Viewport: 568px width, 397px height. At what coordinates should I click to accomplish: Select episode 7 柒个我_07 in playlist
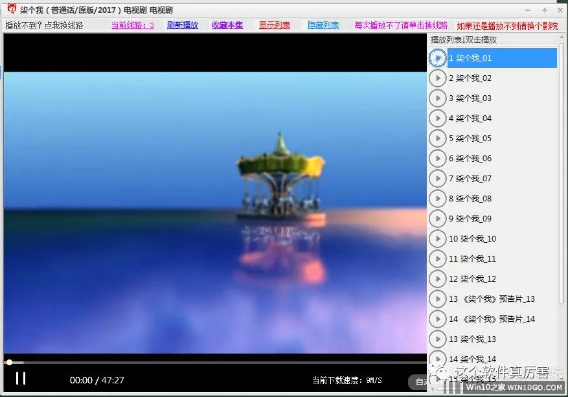point(470,179)
